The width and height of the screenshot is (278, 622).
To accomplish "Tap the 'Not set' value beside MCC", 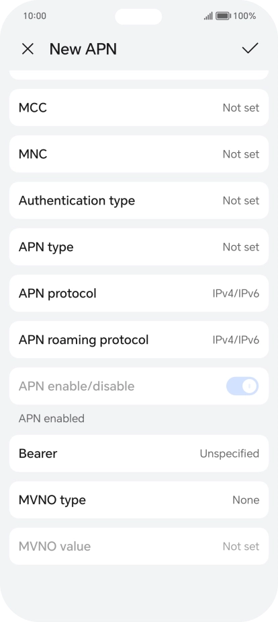I will click(241, 108).
